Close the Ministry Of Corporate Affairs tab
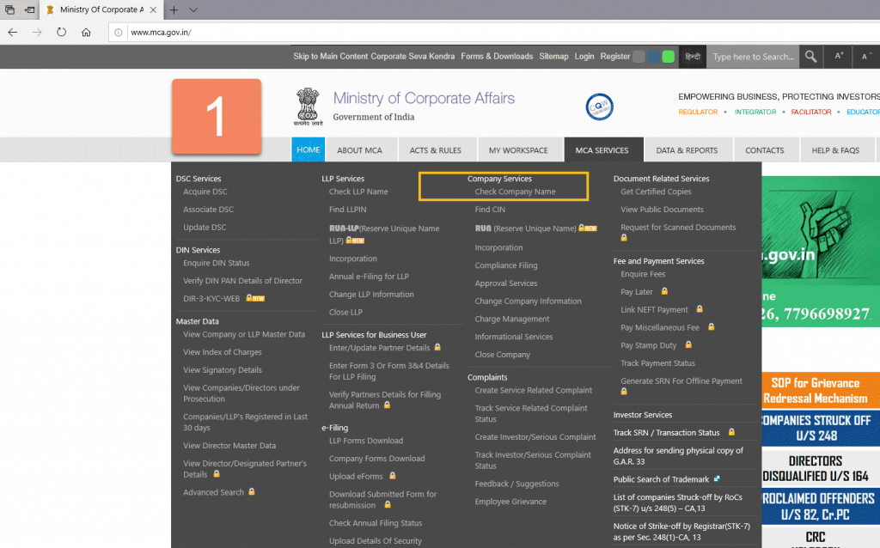 155,9
